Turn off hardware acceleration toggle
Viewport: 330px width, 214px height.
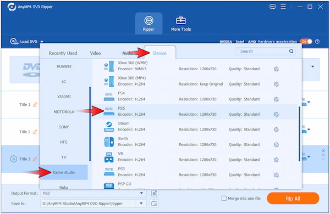(306, 42)
